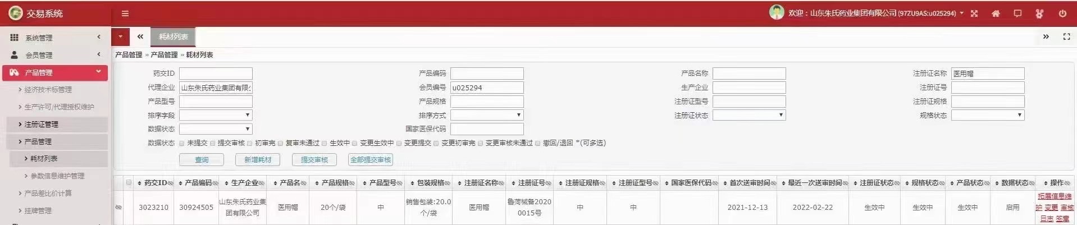The width and height of the screenshot is (1077, 225).
Task: Click the expand-arrows icon beside the welcome text
Action: tap(974, 13)
